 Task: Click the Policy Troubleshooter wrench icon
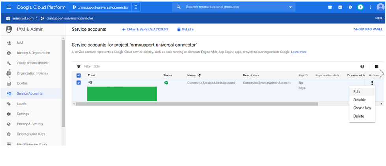point(9,63)
